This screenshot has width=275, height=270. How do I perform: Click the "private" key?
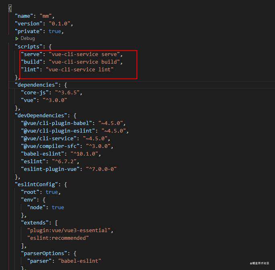(x=29, y=31)
